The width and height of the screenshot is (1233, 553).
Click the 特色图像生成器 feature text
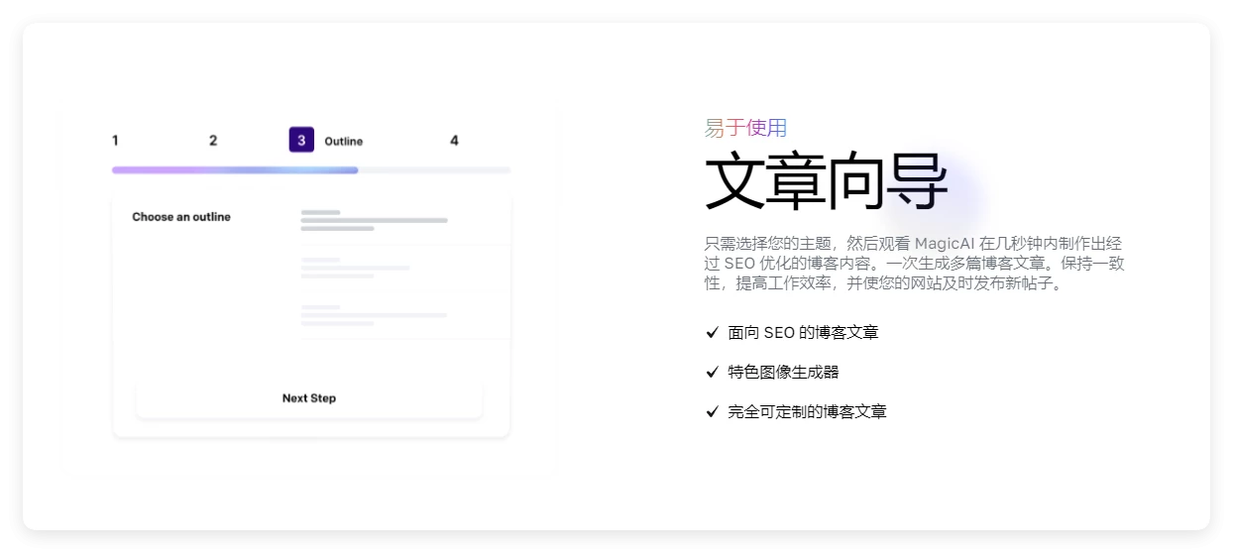tap(783, 373)
